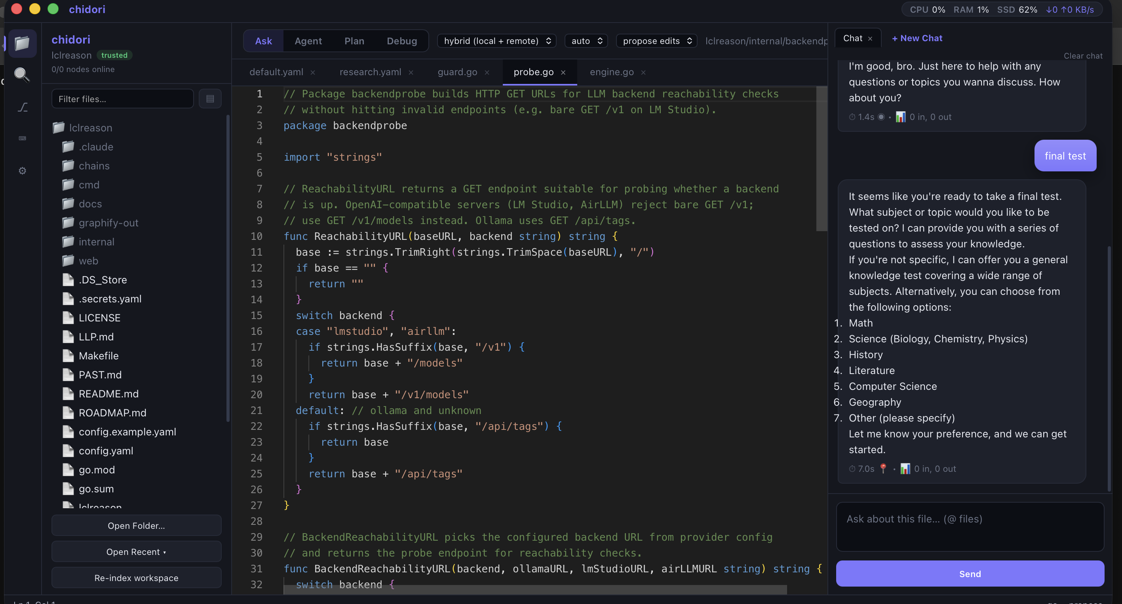
Task: Close the research.yaml tab
Action: (x=411, y=73)
